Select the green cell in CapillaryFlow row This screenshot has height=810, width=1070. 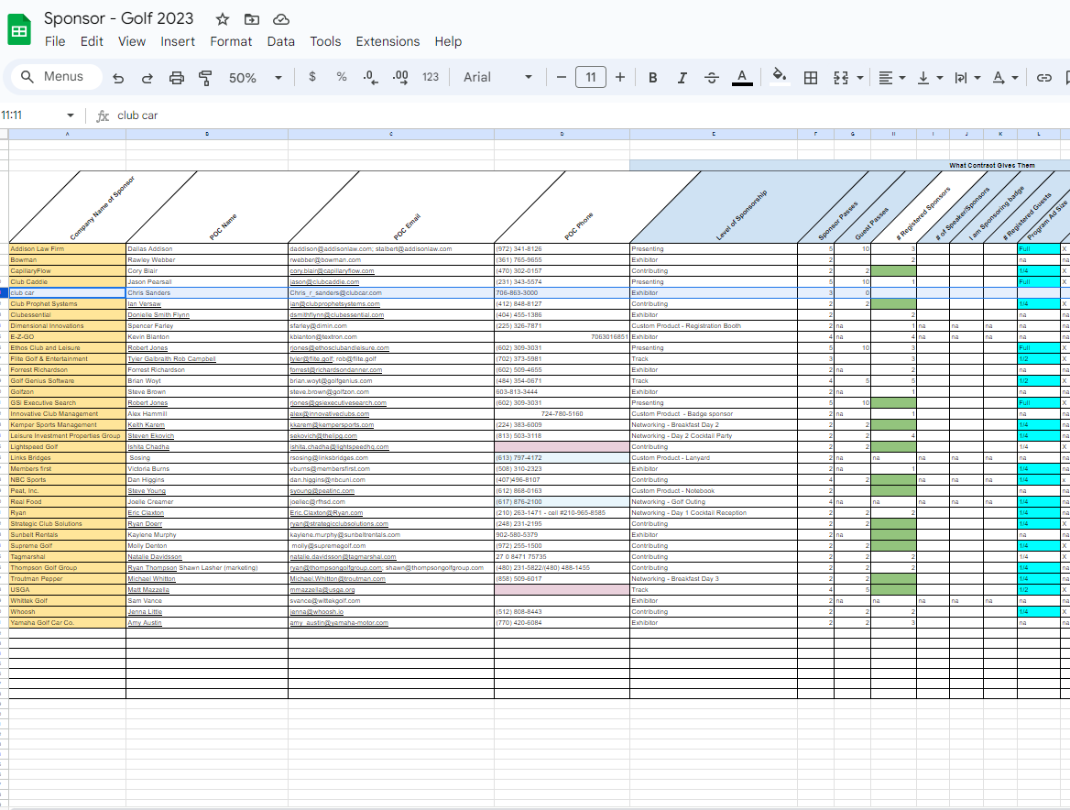(893, 271)
